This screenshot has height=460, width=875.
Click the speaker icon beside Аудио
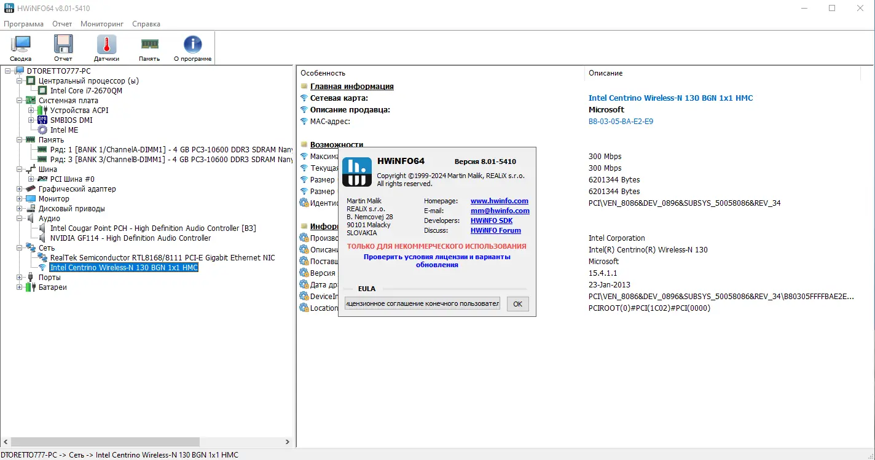tap(31, 218)
